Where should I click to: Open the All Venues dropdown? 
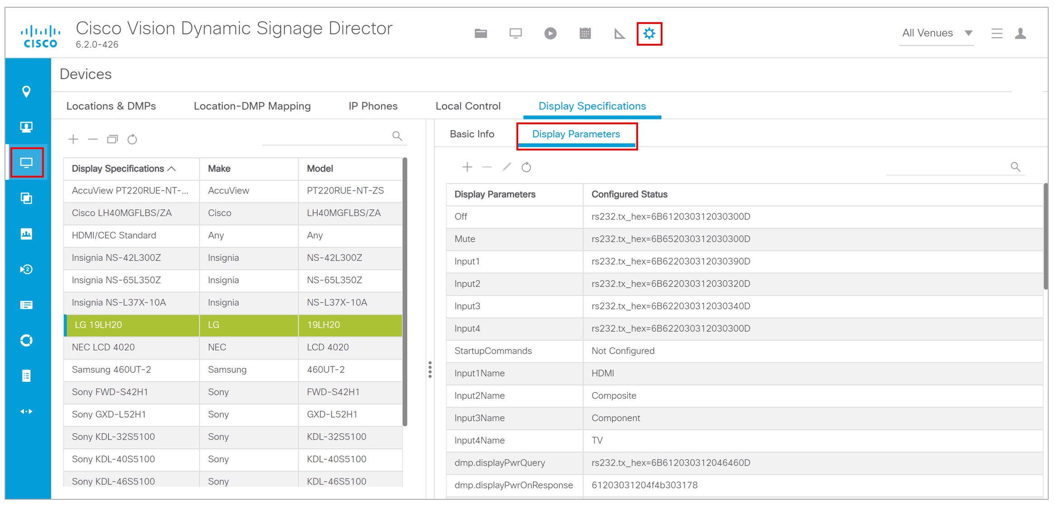[937, 33]
